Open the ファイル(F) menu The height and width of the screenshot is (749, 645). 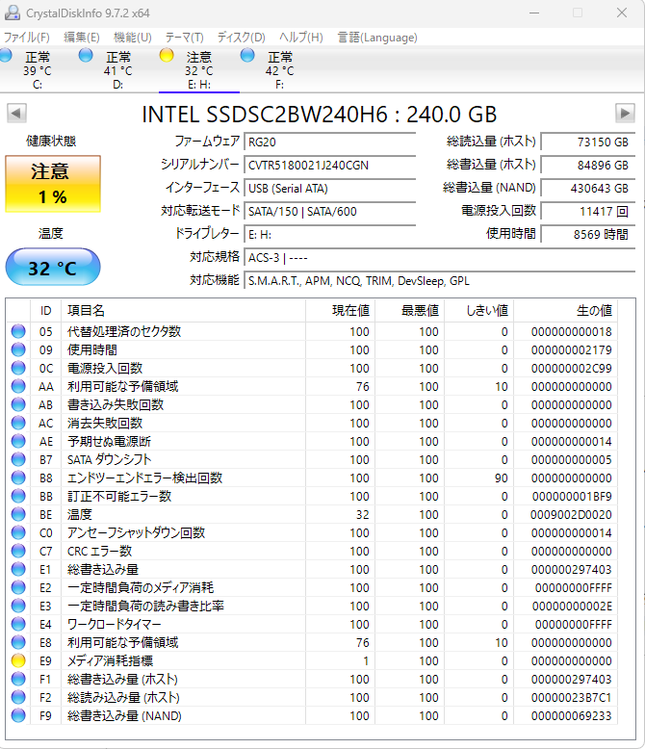pos(27,38)
